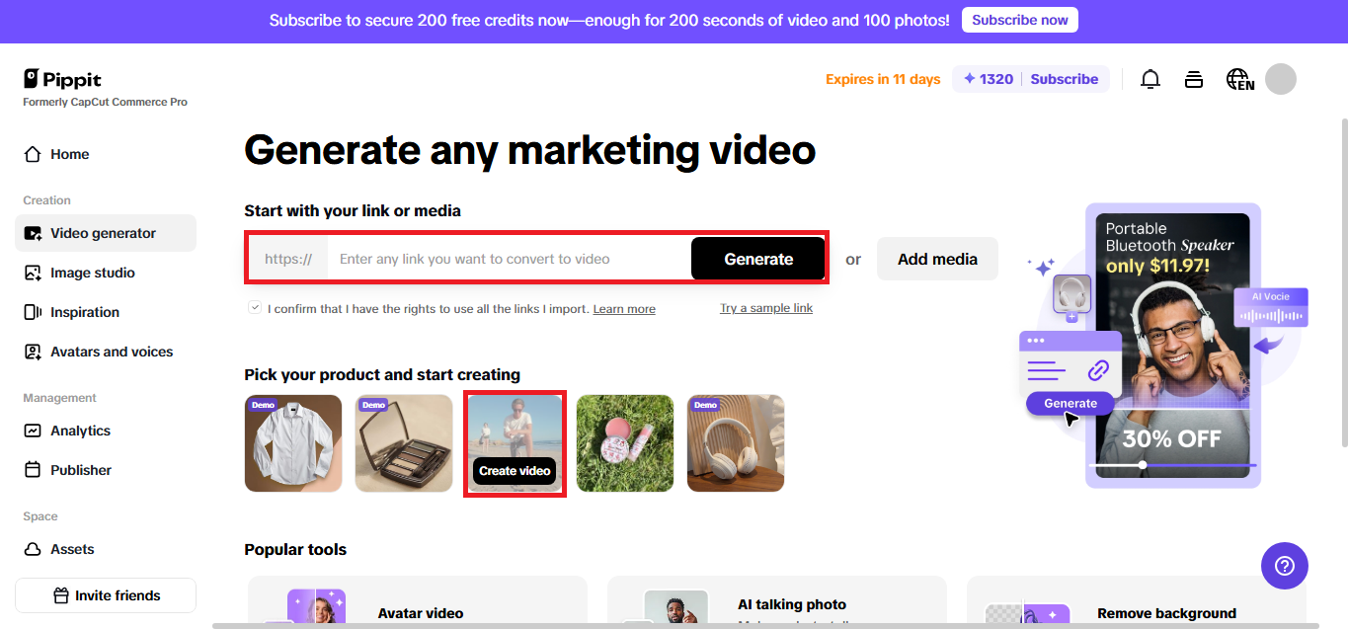Image resolution: width=1348 pixels, height=629 pixels.
Task: Click the horizontal scrollbar at bottom
Action: 765,625
